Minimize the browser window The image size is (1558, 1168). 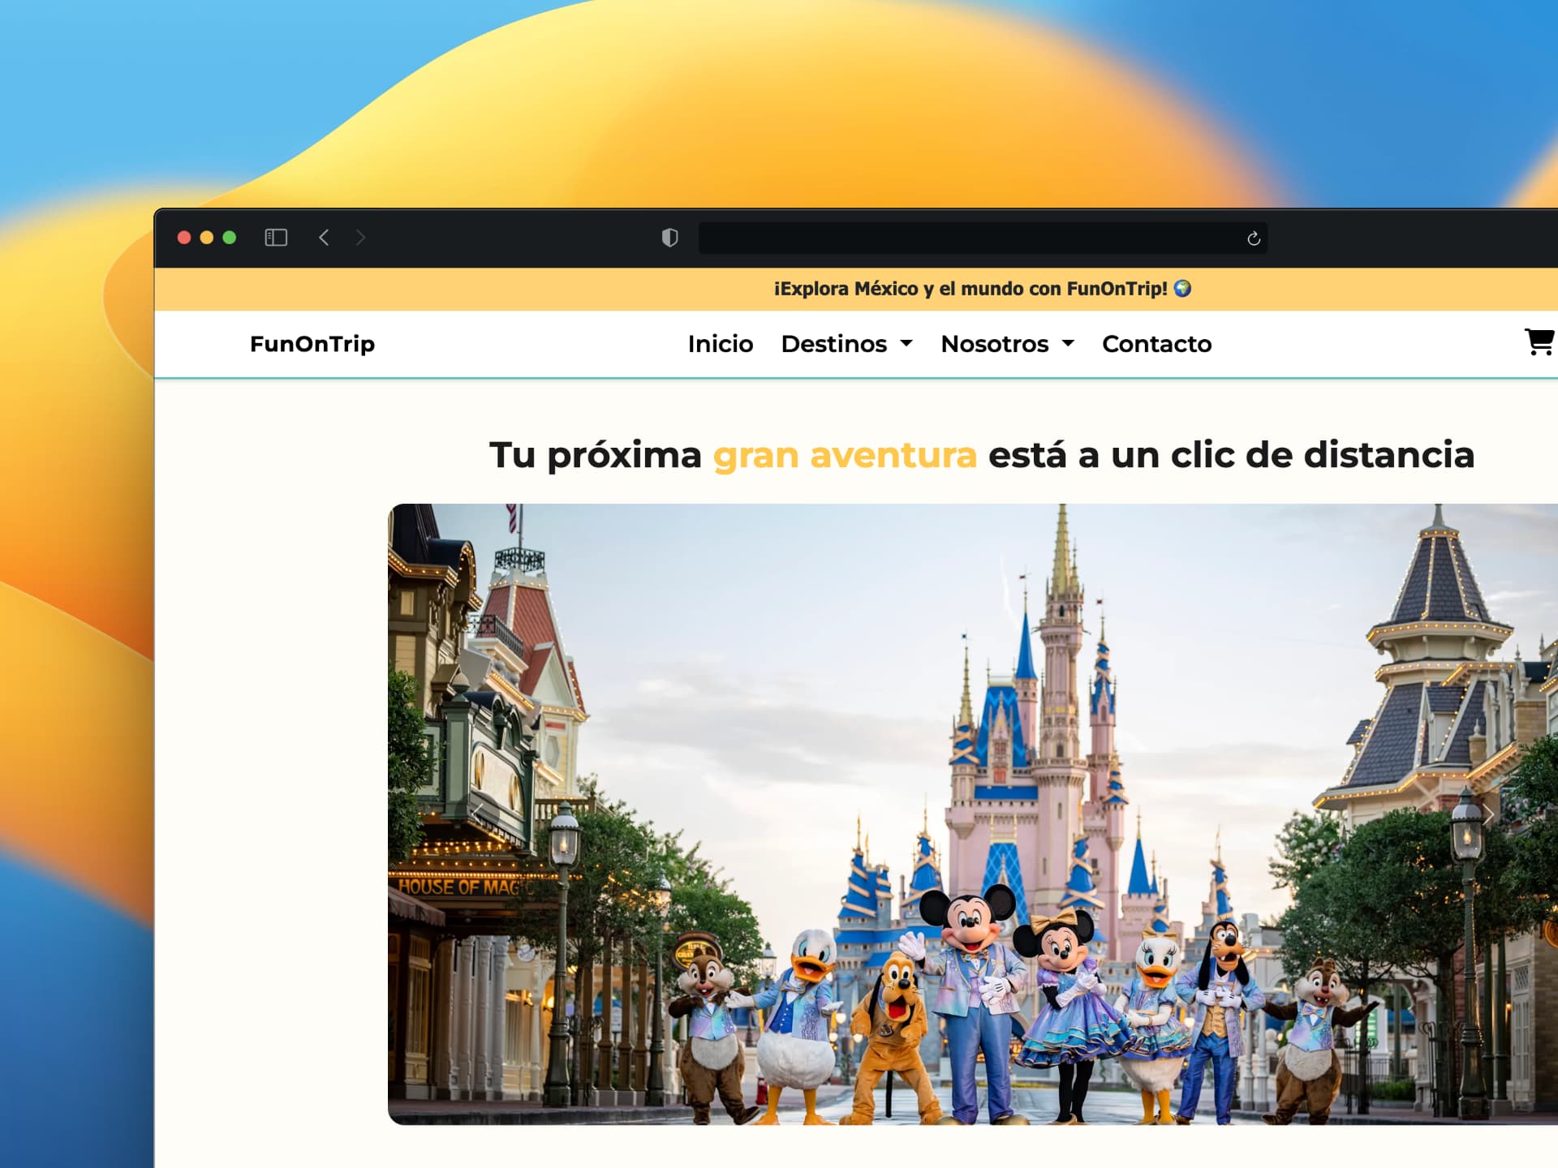pos(207,238)
